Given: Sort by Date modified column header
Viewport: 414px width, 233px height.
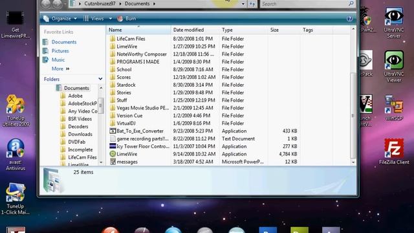Looking at the screenshot, I should pyautogui.click(x=195, y=30).
